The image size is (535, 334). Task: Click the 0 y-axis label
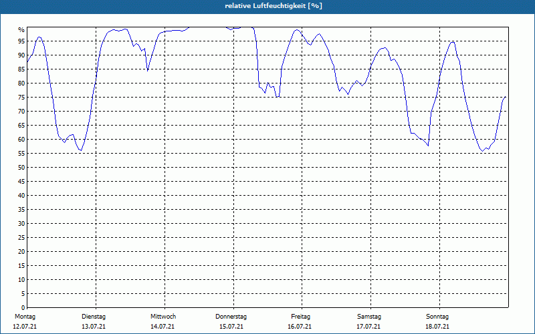tap(23, 308)
